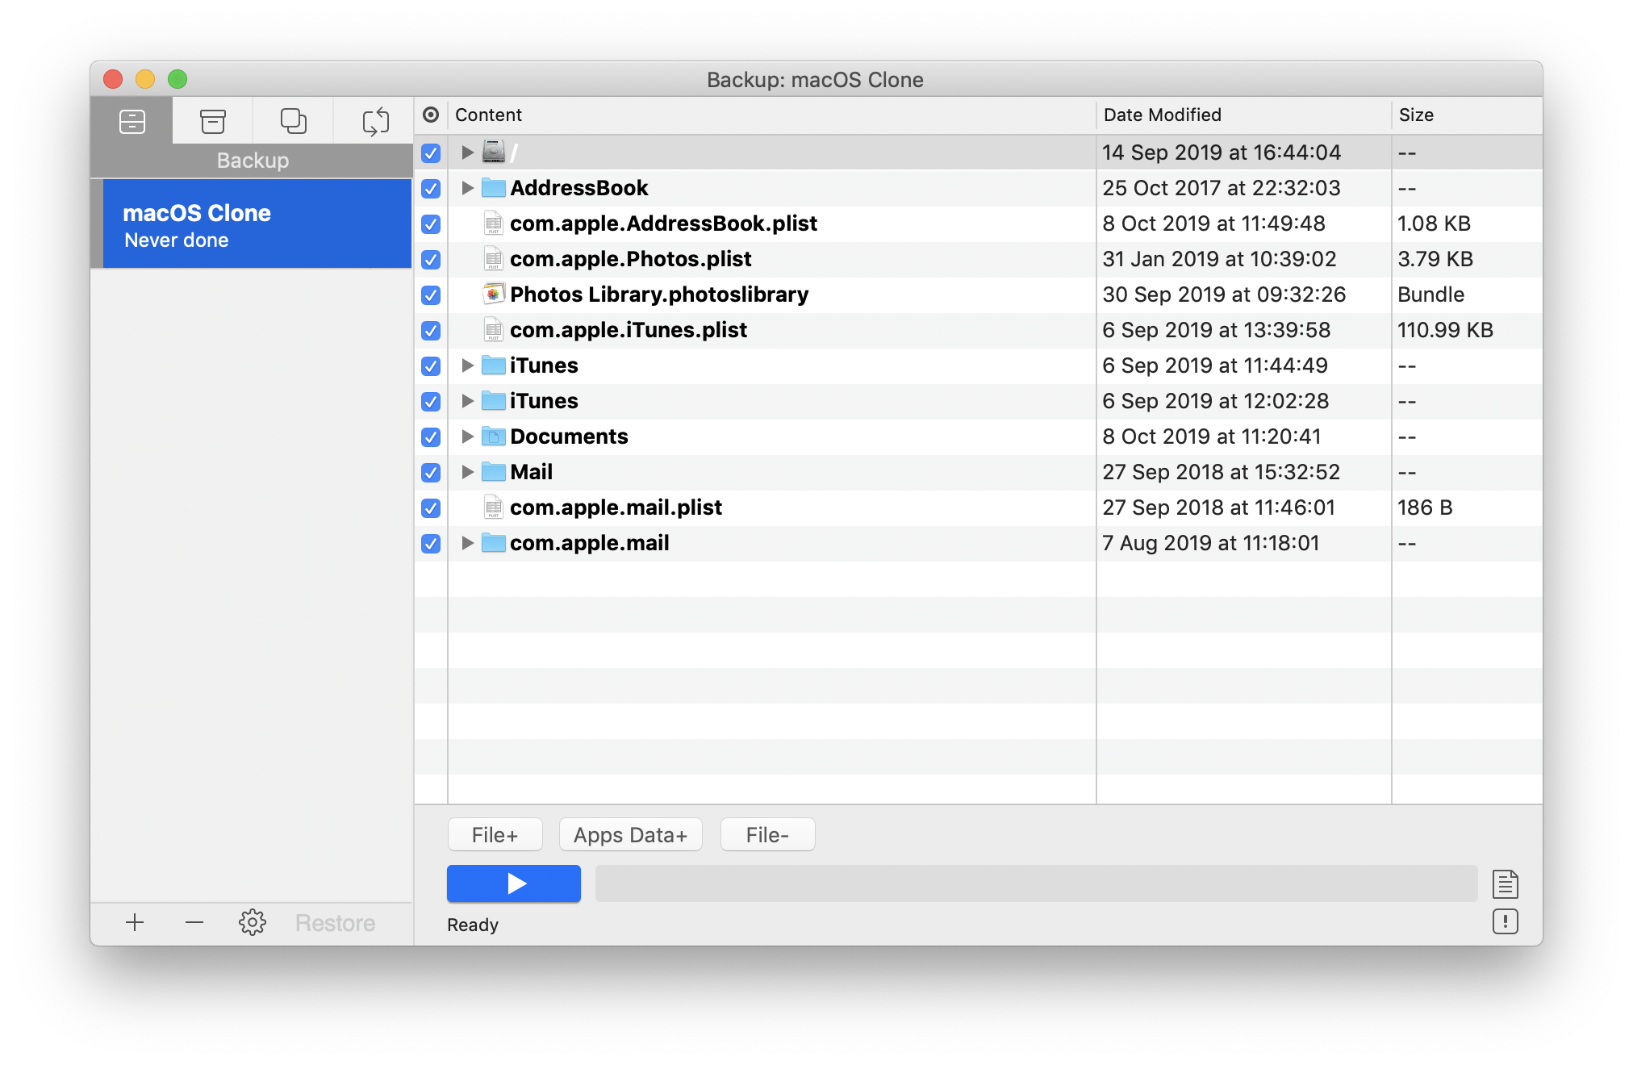The width and height of the screenshot is (1633, 1065).
Task: Click the Backup mode label in sidebar
Action: tap(253, 160)
